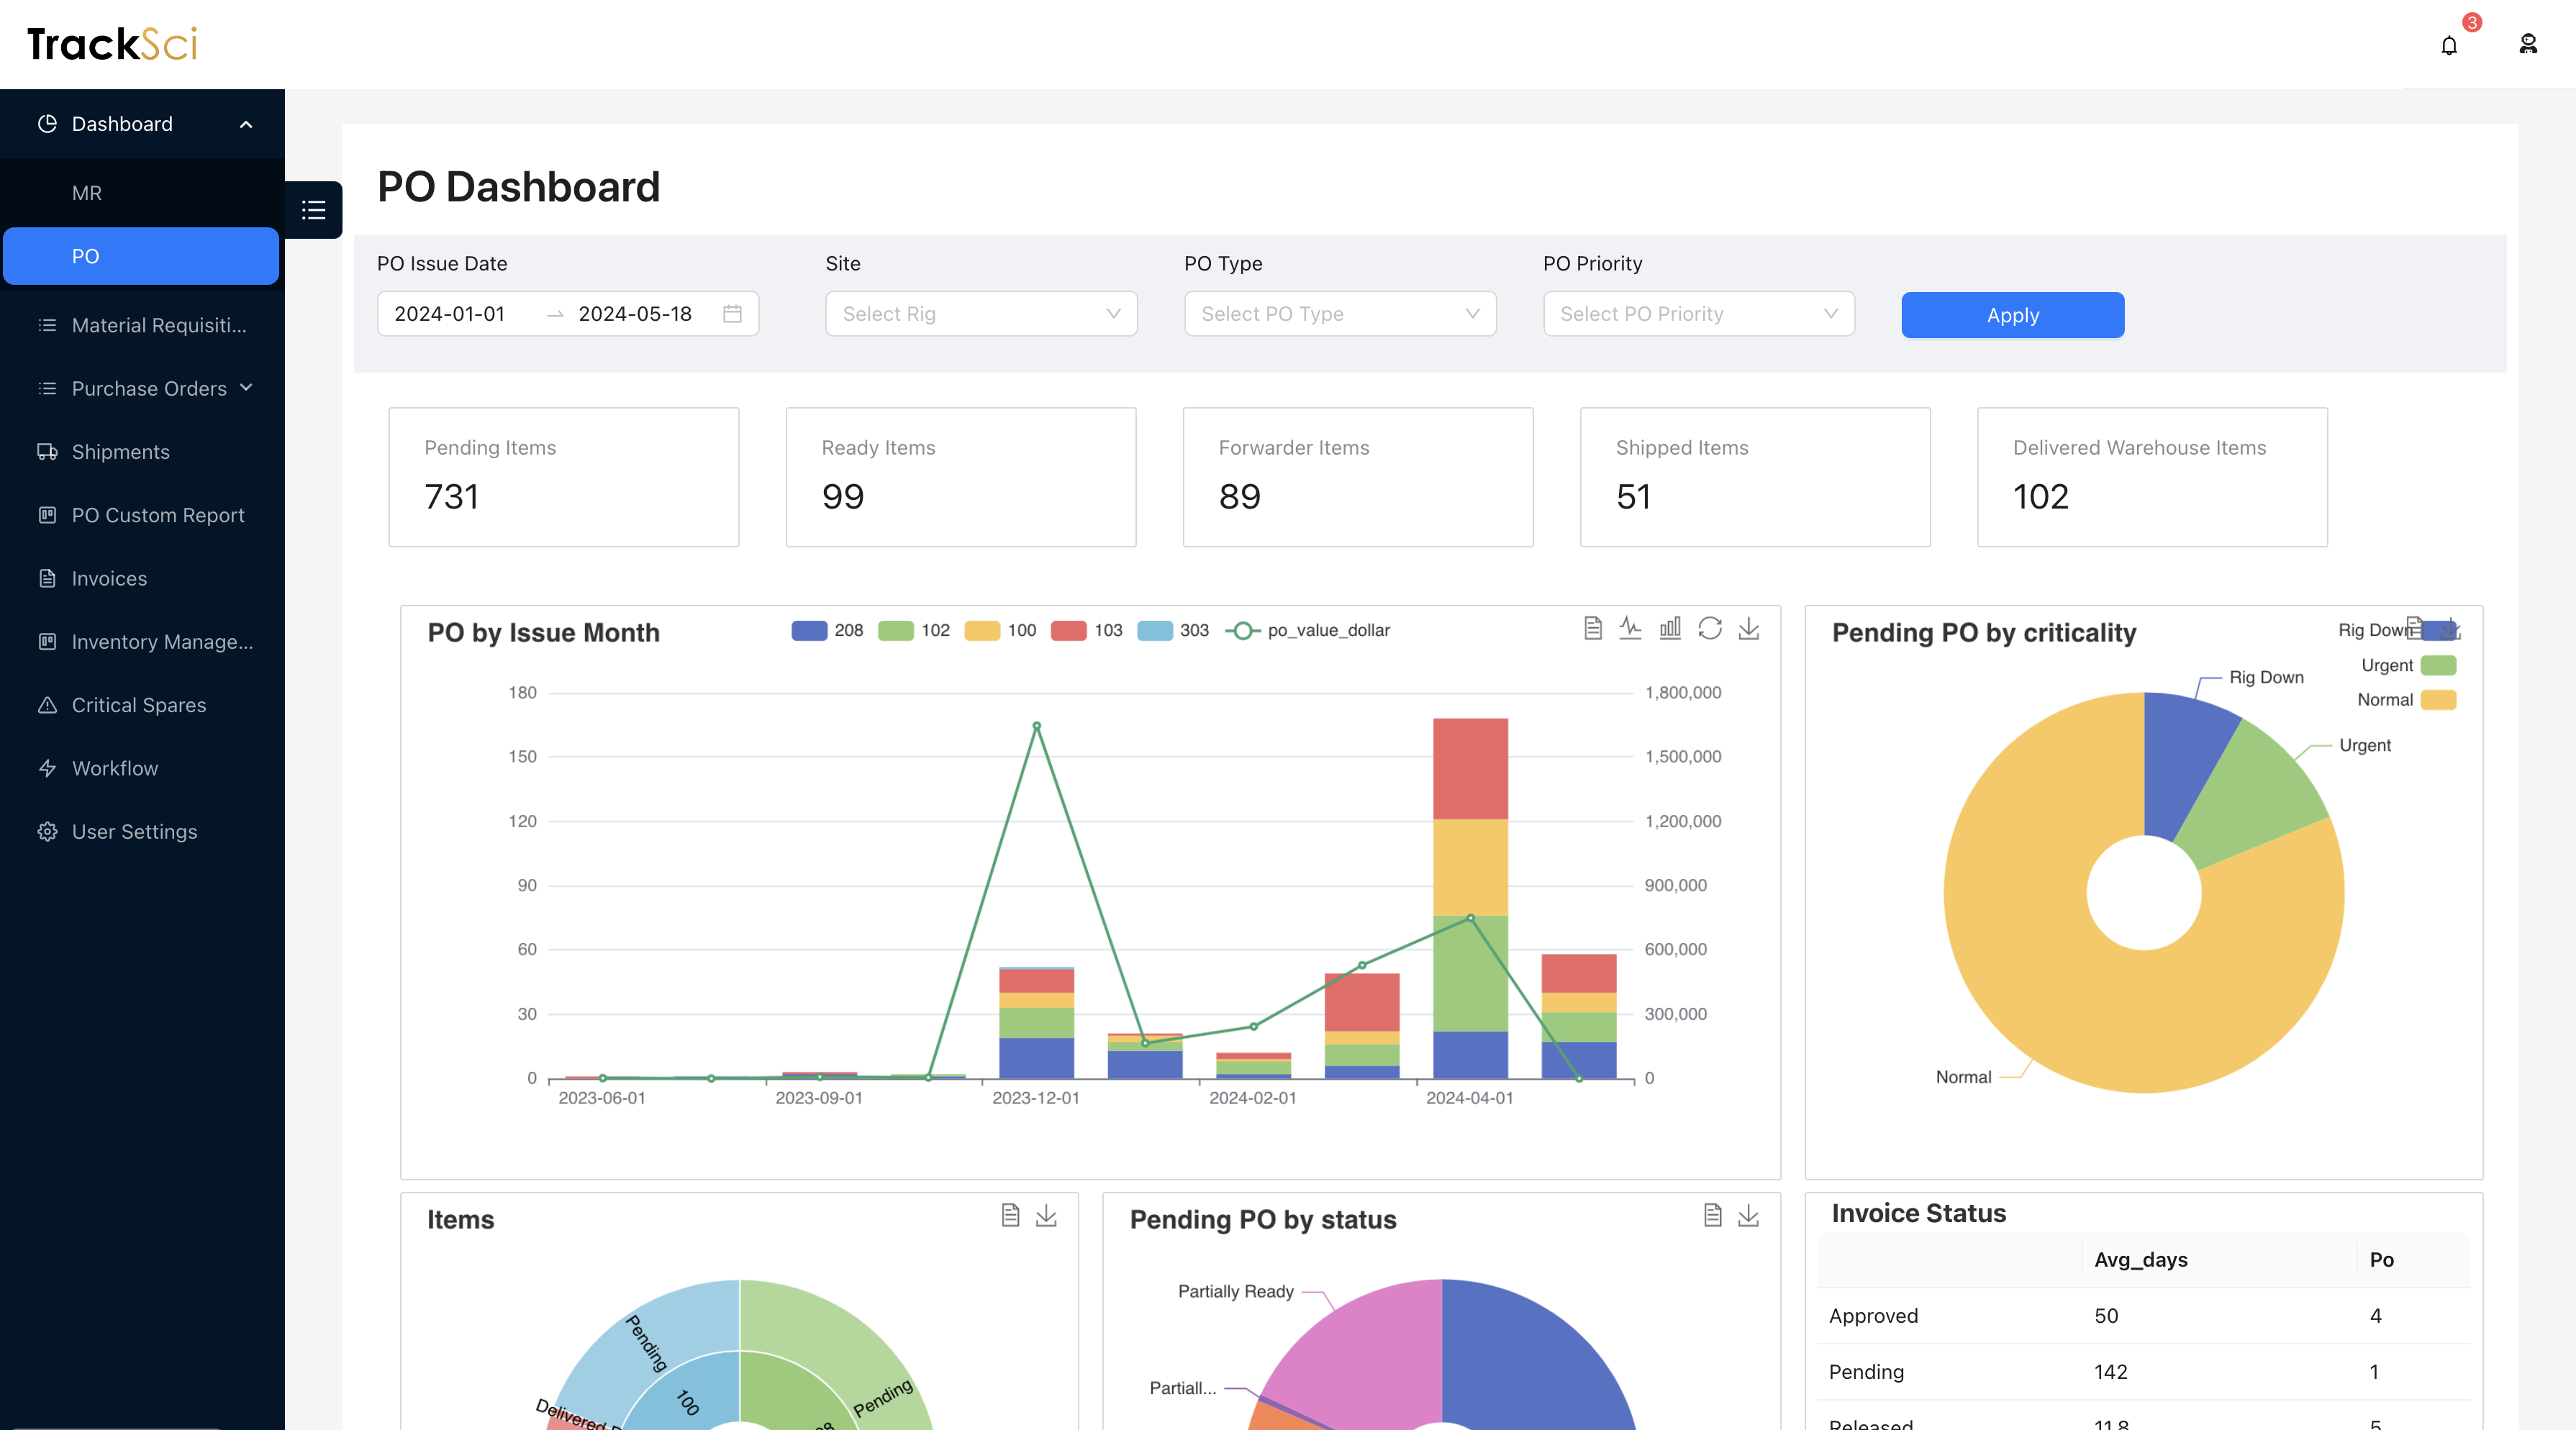
Task: Toggle po_value_dollar line legend
Action: click(1308, 631)
